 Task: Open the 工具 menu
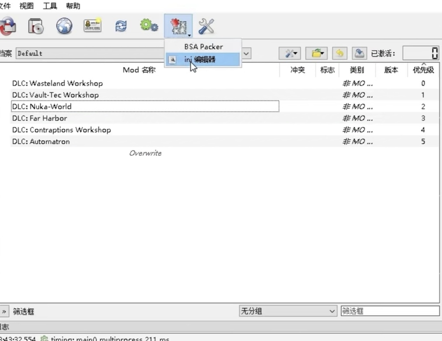pos(50,6)
